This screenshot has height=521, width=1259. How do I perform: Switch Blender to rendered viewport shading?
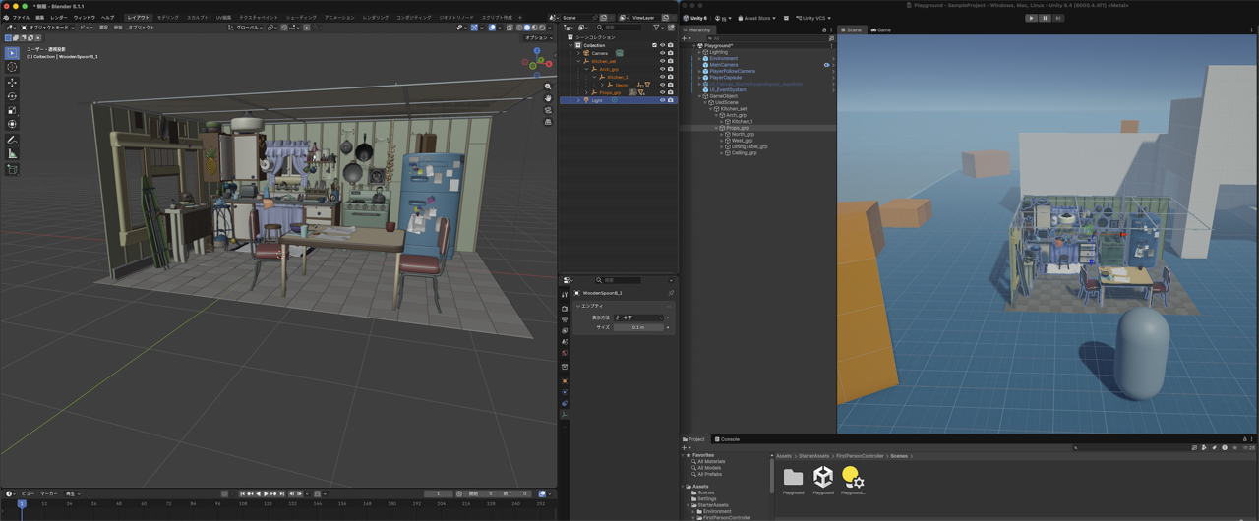coord(542,28)
